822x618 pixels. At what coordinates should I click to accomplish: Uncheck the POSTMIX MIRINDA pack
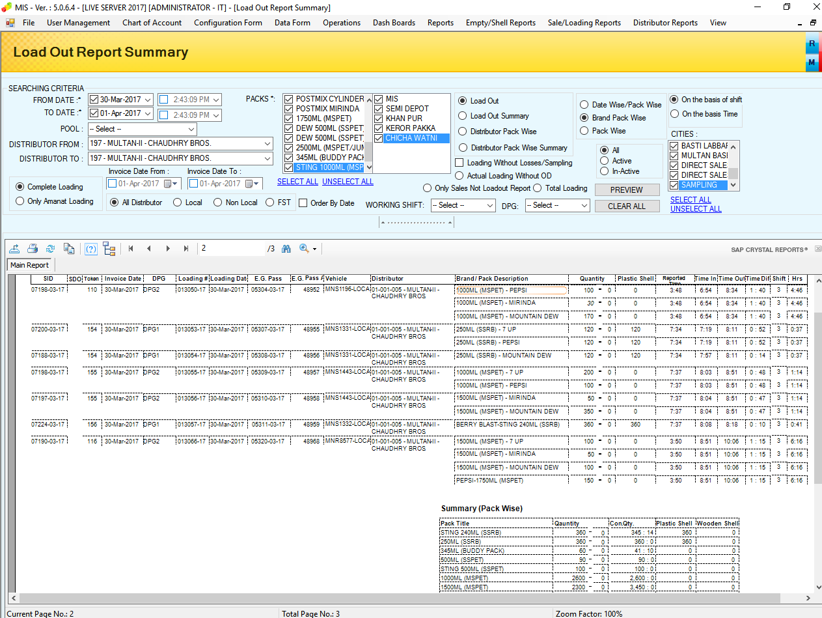coord(288,108)
